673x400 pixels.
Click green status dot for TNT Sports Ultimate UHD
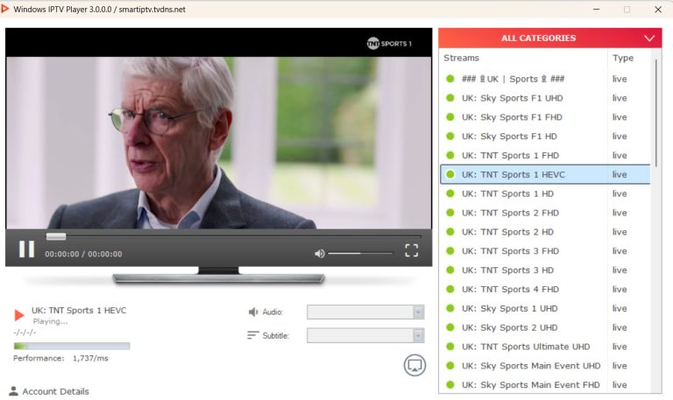[450, 346]
